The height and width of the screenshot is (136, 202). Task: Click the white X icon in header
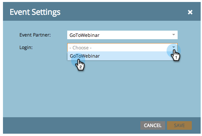pos(190,12)
